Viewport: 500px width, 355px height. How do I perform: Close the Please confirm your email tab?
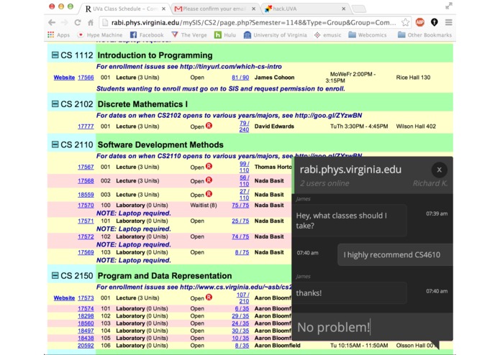pos(253,9)
